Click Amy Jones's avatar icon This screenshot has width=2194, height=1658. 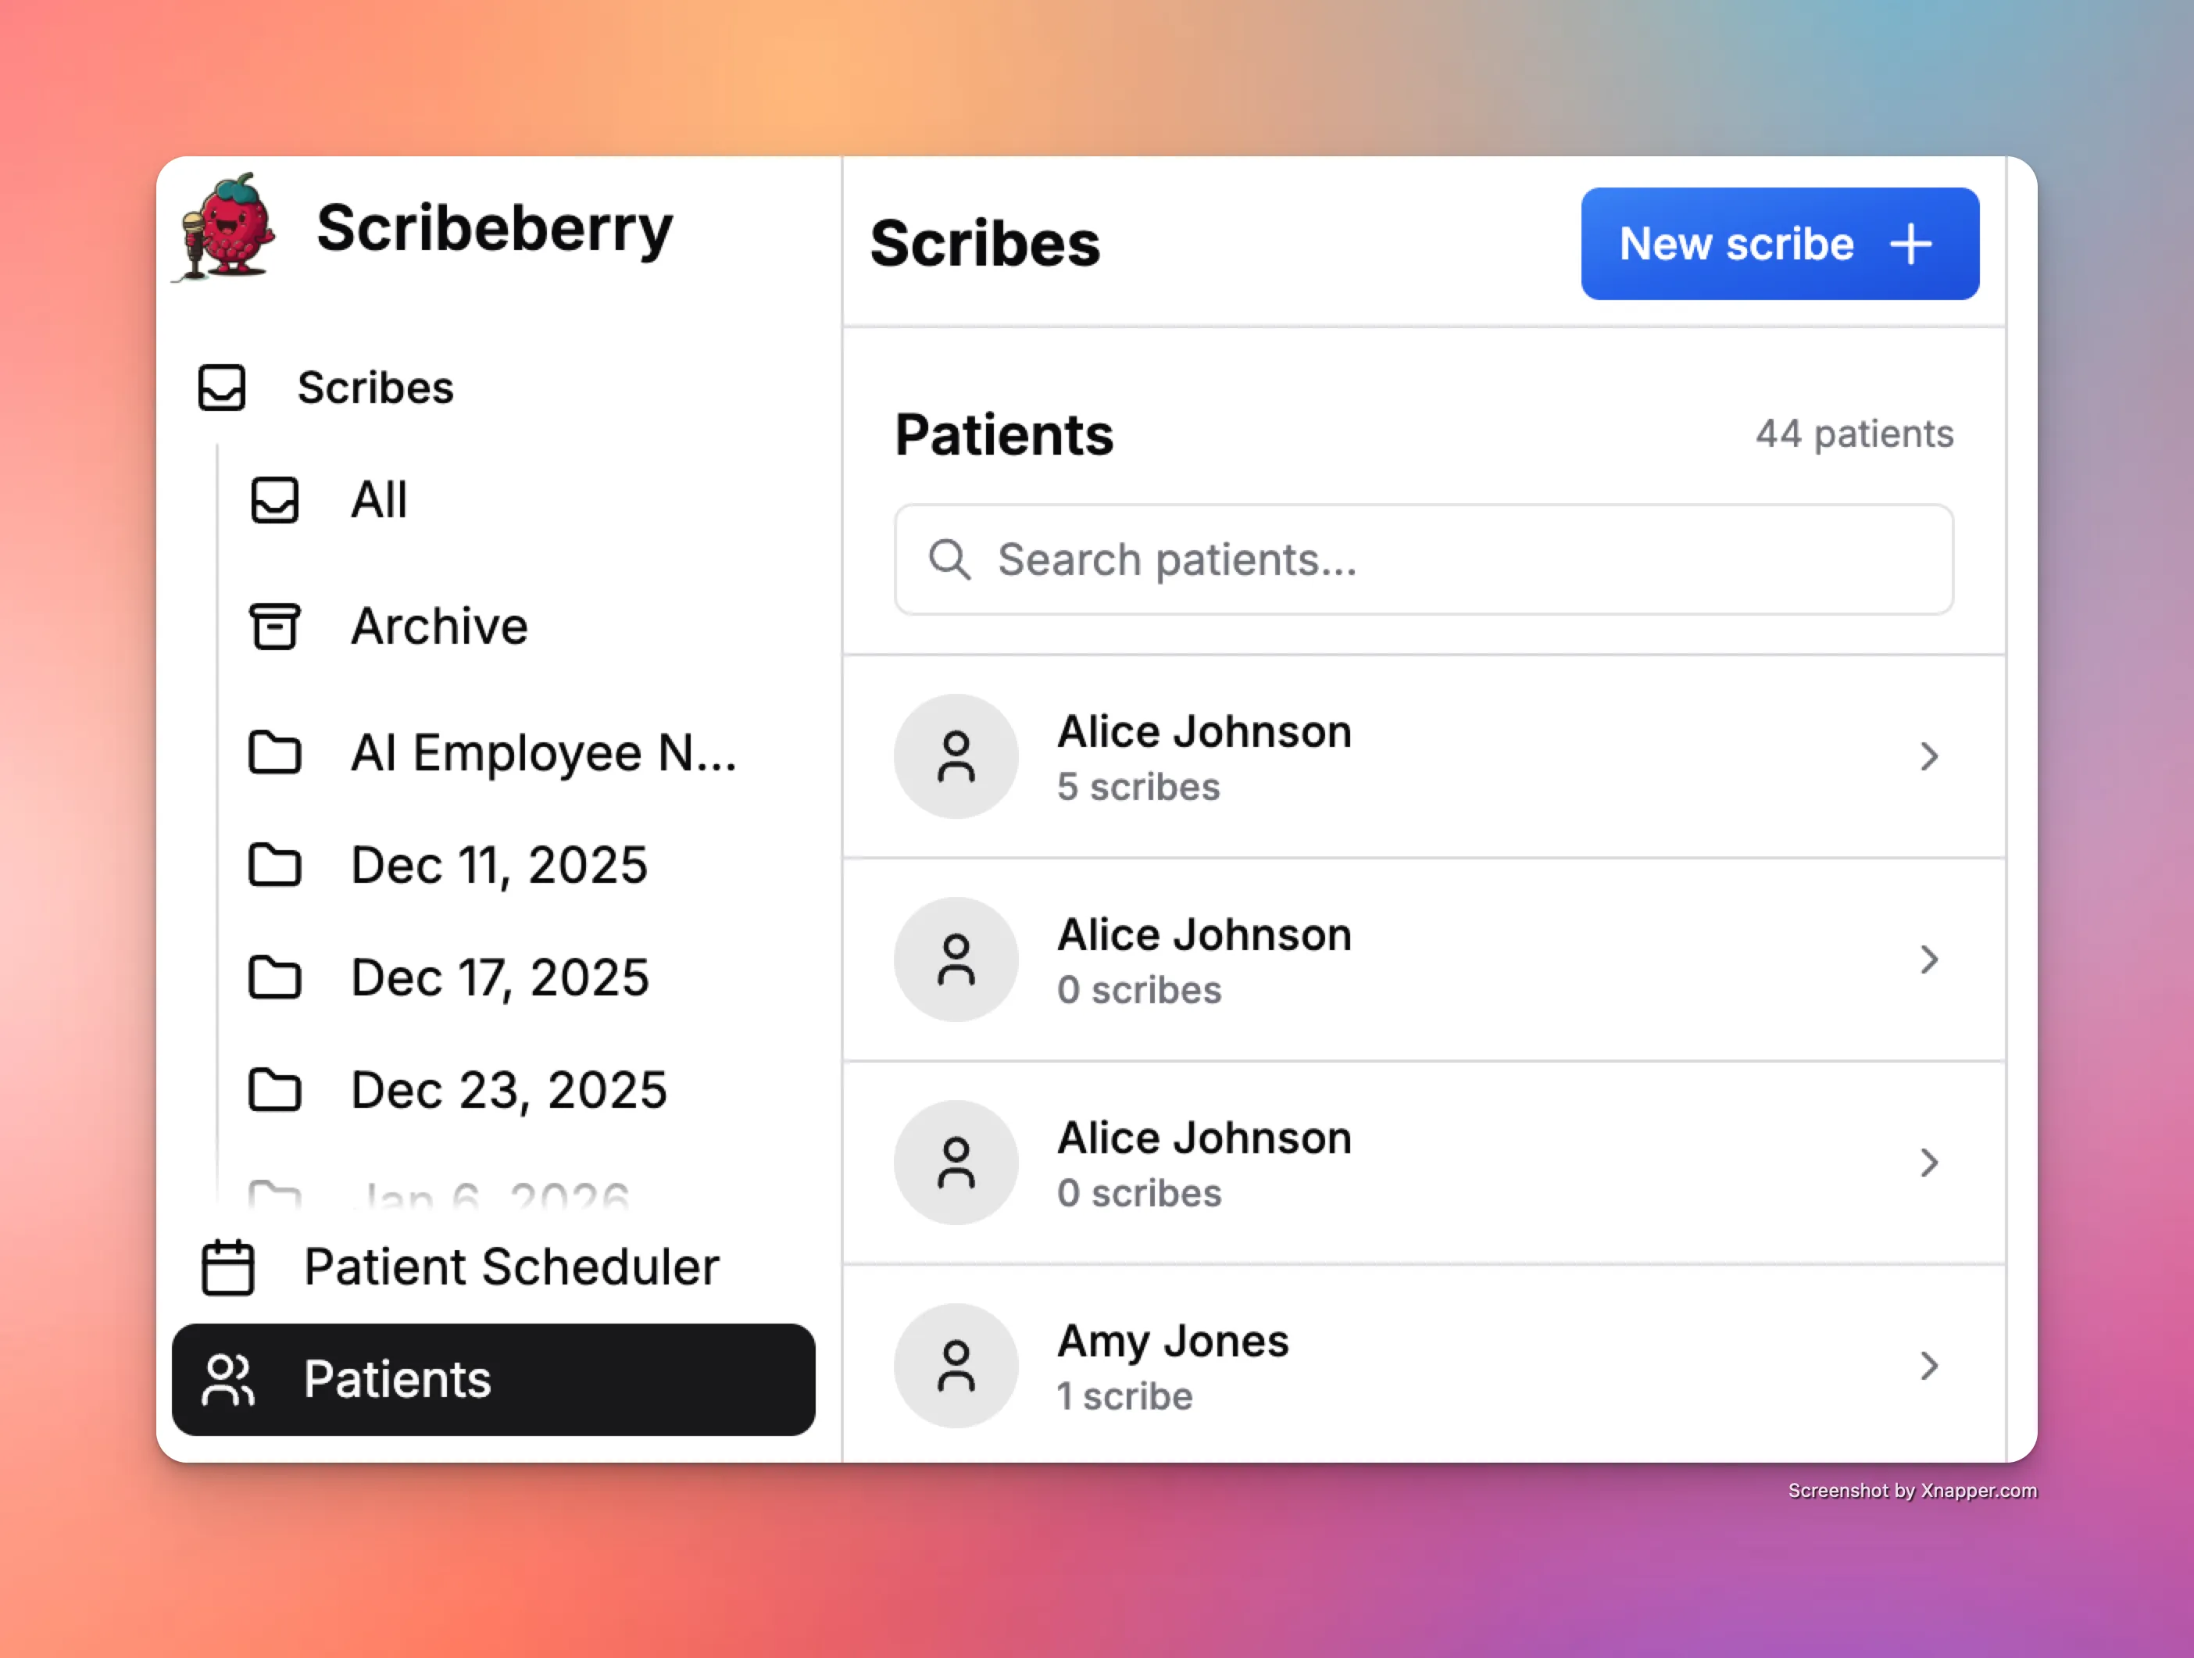coord(955,1366)
